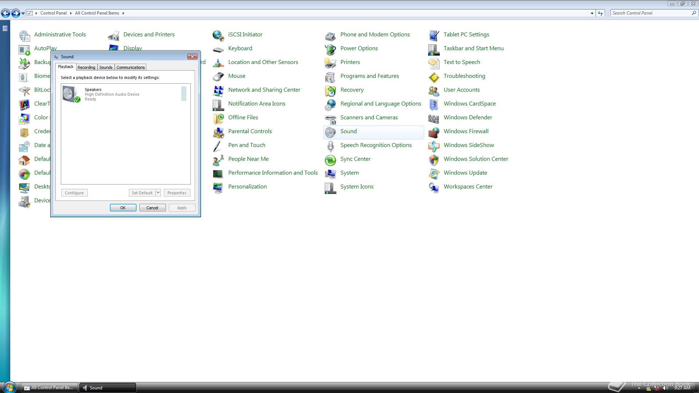Close the Sound dialog
This screenshot has height=393, width=699.
tap(192, 56)
